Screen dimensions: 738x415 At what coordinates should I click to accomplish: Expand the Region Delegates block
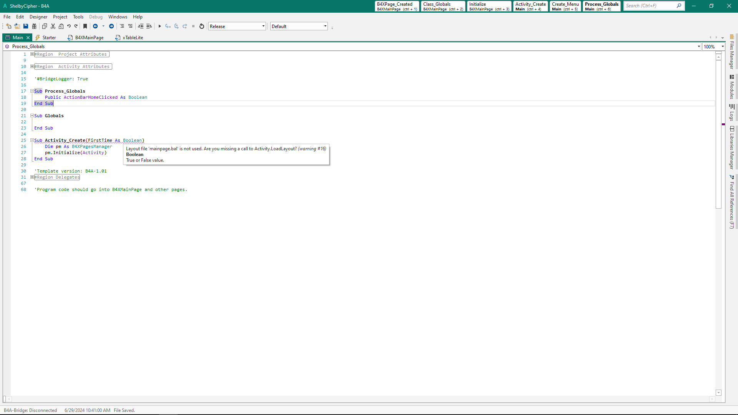coord(32,177)
